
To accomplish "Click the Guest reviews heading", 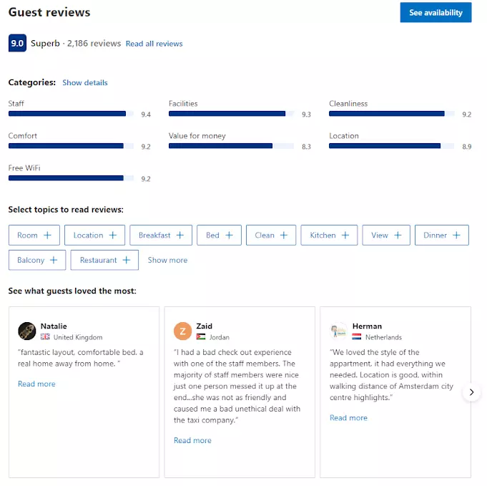I will click(x=49, y=12).
